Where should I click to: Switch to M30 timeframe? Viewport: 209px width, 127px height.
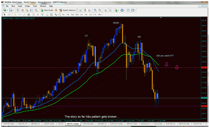(x=77, y=14)
